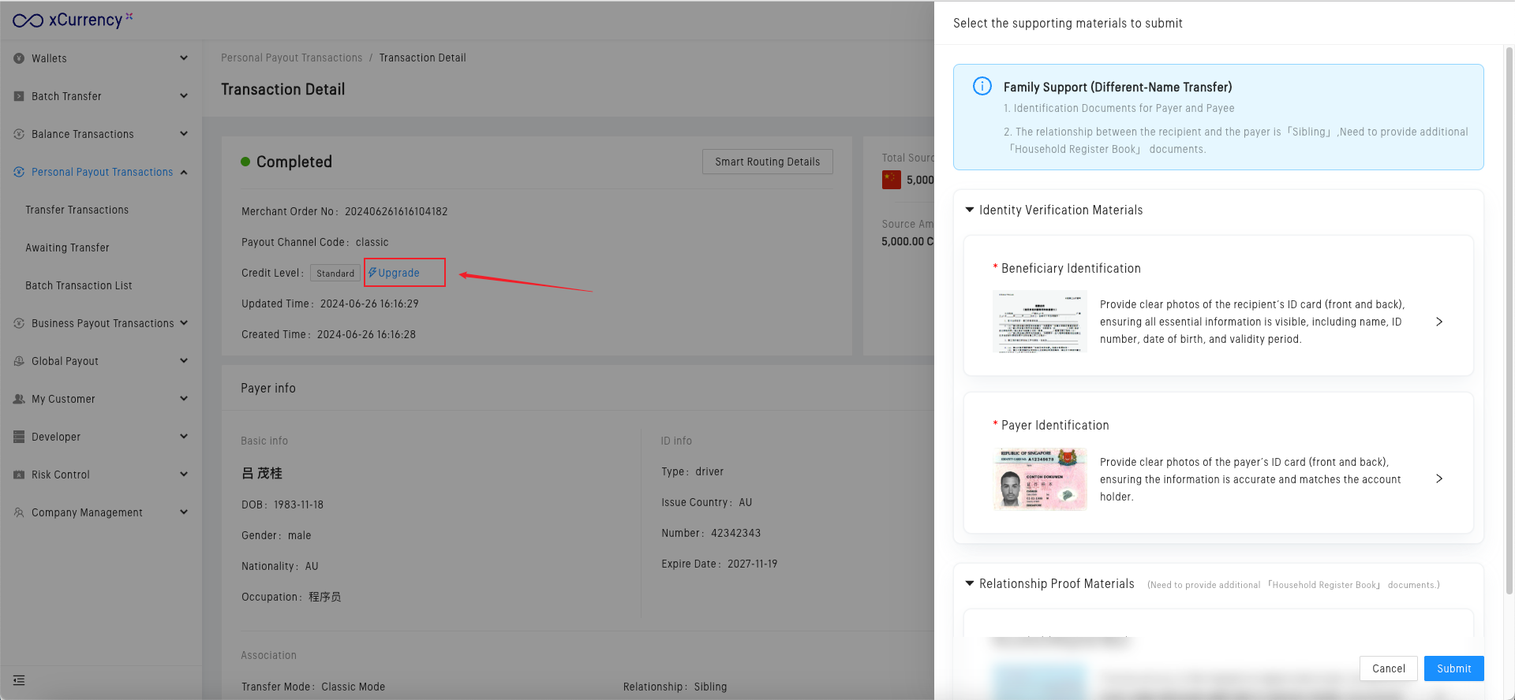
Task: Expand the Batch Transfer menu chevron
Action: point(184,95)
